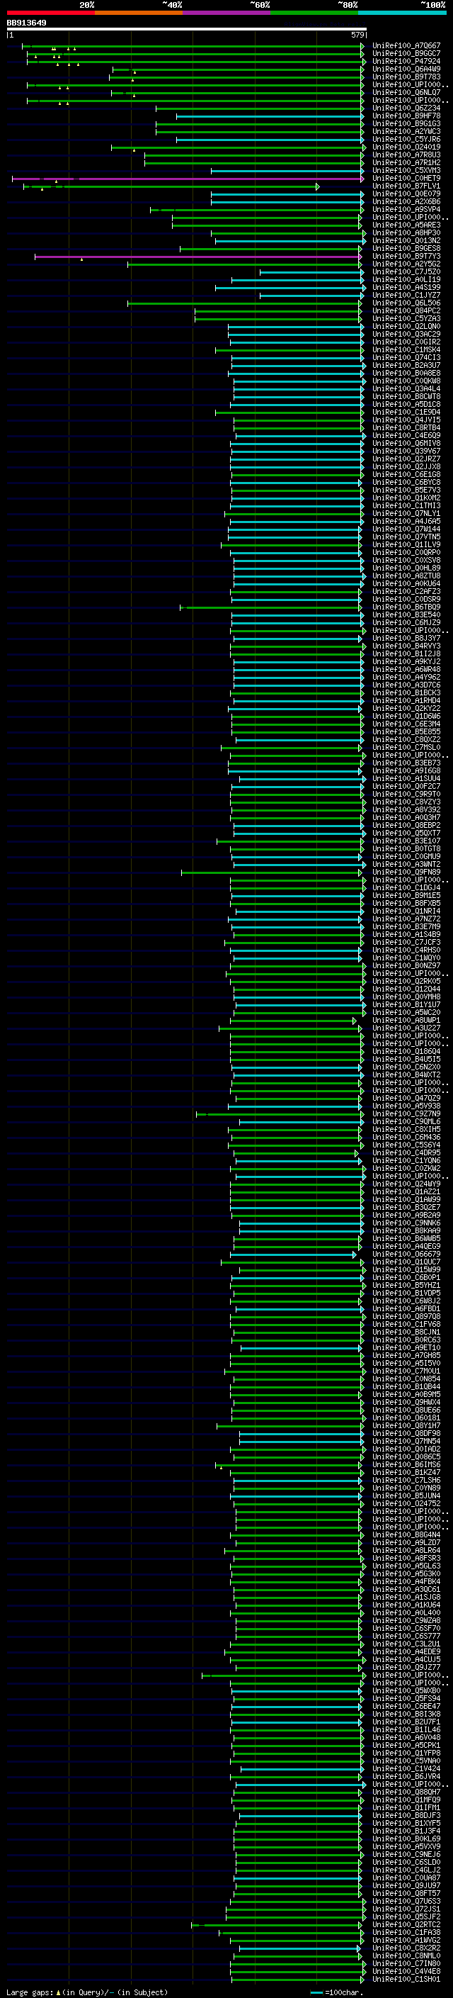This screenshot has height=1998, width=453.
Task: Select hit label UniRef100_C5XVM3
Action: click(406, 171)
